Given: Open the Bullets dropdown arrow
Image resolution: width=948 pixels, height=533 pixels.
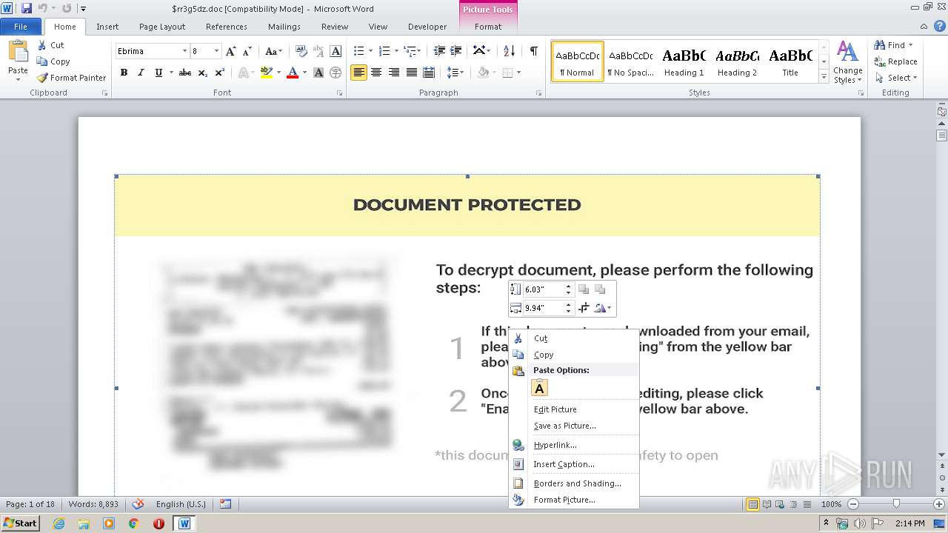Looking at the screenshot, I should [371, 51].
